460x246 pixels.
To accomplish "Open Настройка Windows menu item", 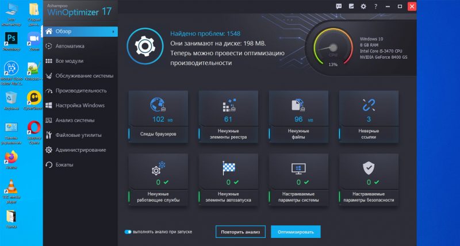I will 80,105.
